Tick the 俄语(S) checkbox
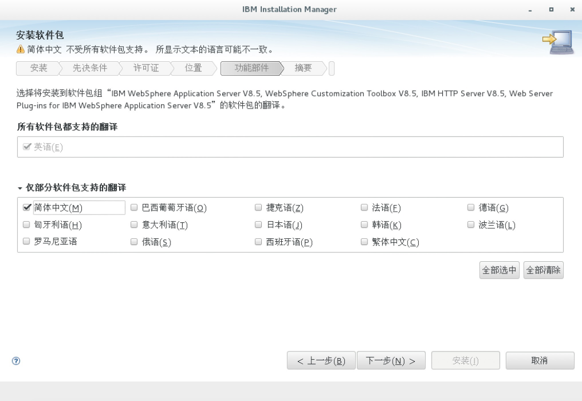Image resolution: width=582 pixels, height=401 pixels. (x=134, y=242)
